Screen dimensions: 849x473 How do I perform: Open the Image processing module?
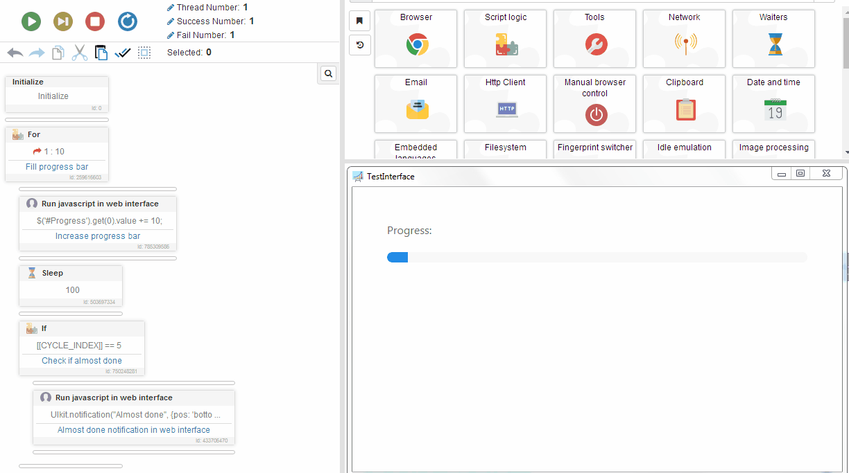(773, 150)
